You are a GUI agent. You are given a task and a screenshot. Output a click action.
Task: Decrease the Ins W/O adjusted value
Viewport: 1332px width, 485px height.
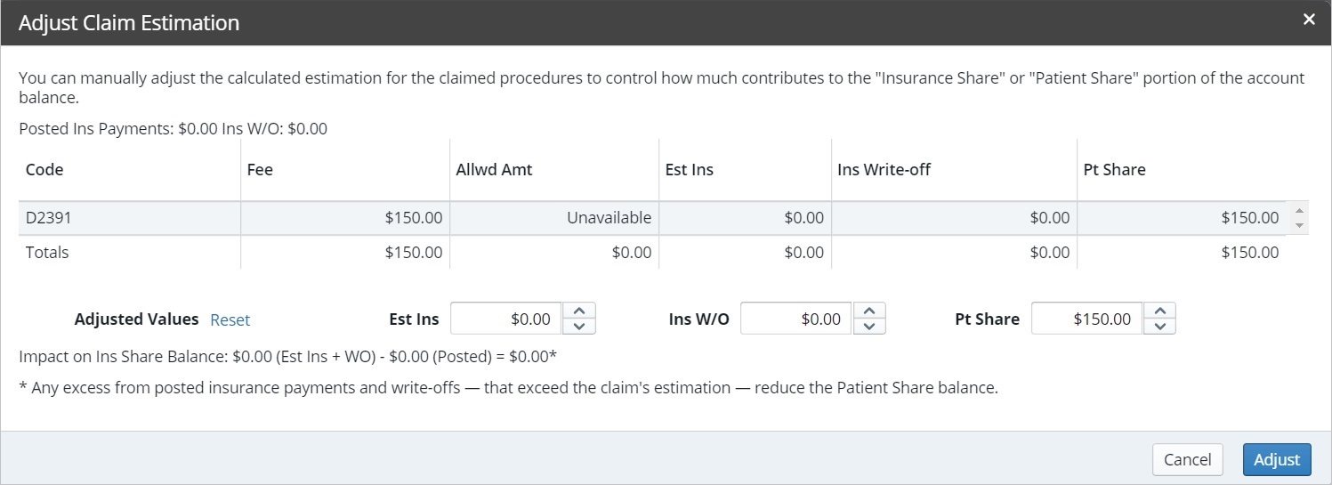coord(869,327)
